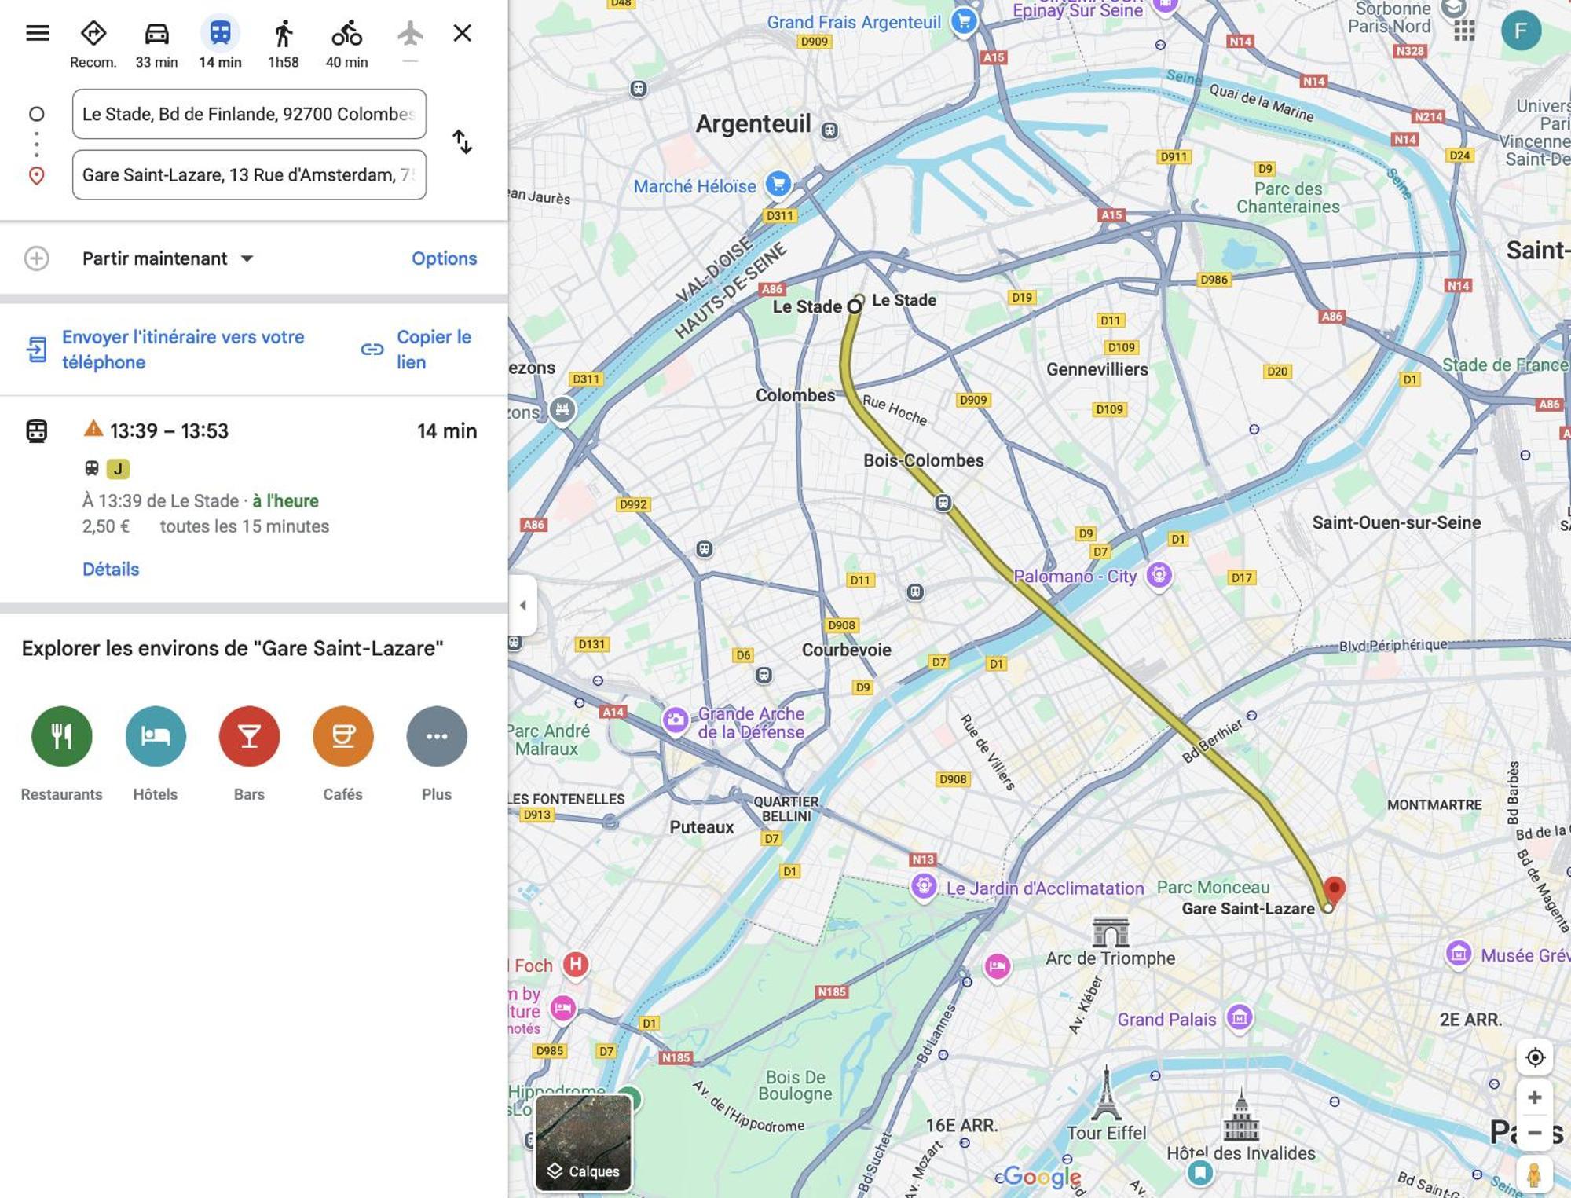Open route Détails
This screenshot has width=1571, height=1198.
click(x=111, y=569)
